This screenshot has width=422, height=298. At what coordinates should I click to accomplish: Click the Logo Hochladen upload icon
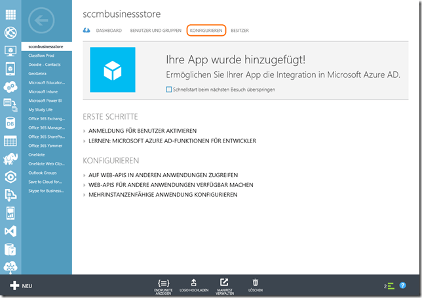pyautogui.click(x=193, y=282)
